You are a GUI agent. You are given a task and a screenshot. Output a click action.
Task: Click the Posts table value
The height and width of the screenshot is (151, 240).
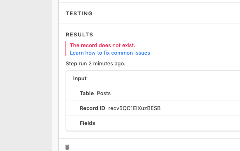click(104, 93)
